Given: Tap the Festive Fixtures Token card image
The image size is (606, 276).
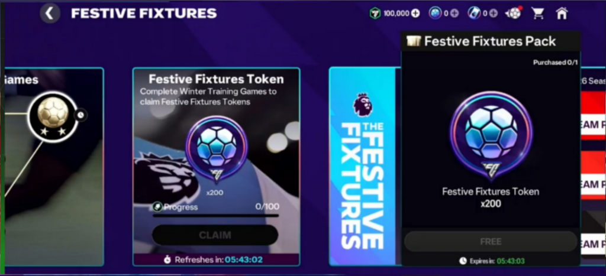Looking at the screenshot, I should click(x=217, y=150).
